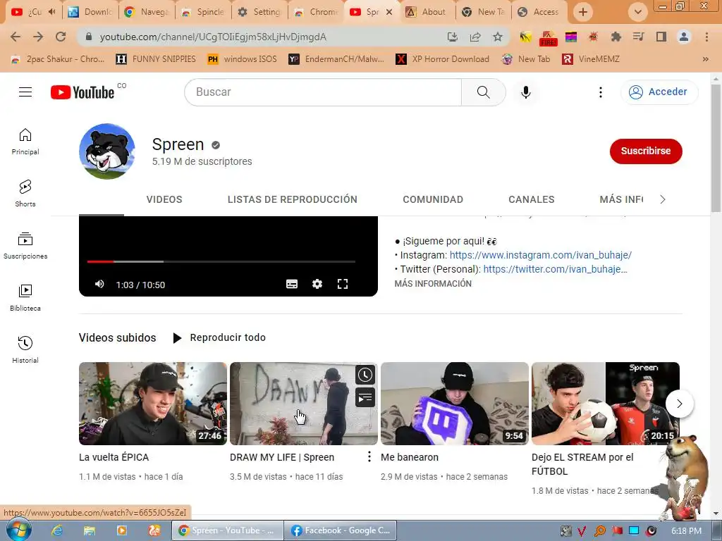Switch to the About browser tab
The image size is (722, 541).
(x=427, y=12)
